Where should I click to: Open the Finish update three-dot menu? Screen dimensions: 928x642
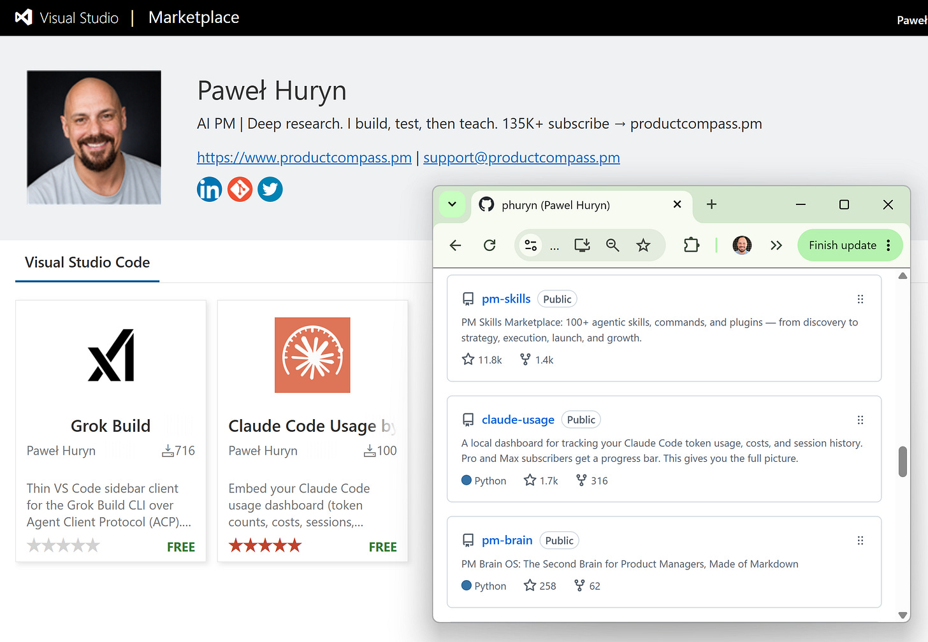click(x=888, y=245)
